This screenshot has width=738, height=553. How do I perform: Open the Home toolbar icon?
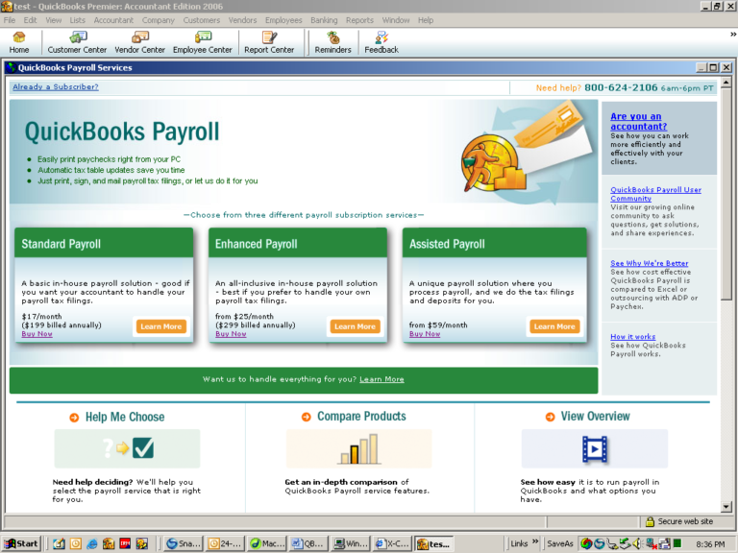tap(19, 42)
